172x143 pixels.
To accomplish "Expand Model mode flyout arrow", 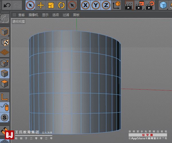I will pos(9,36).
